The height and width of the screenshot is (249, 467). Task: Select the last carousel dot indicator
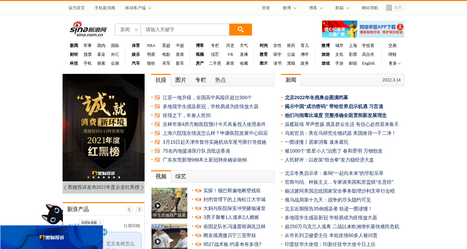[119, 177]
